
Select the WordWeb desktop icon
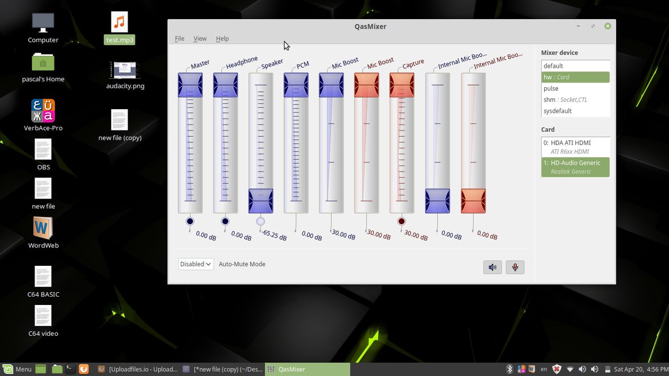(43, 233)
